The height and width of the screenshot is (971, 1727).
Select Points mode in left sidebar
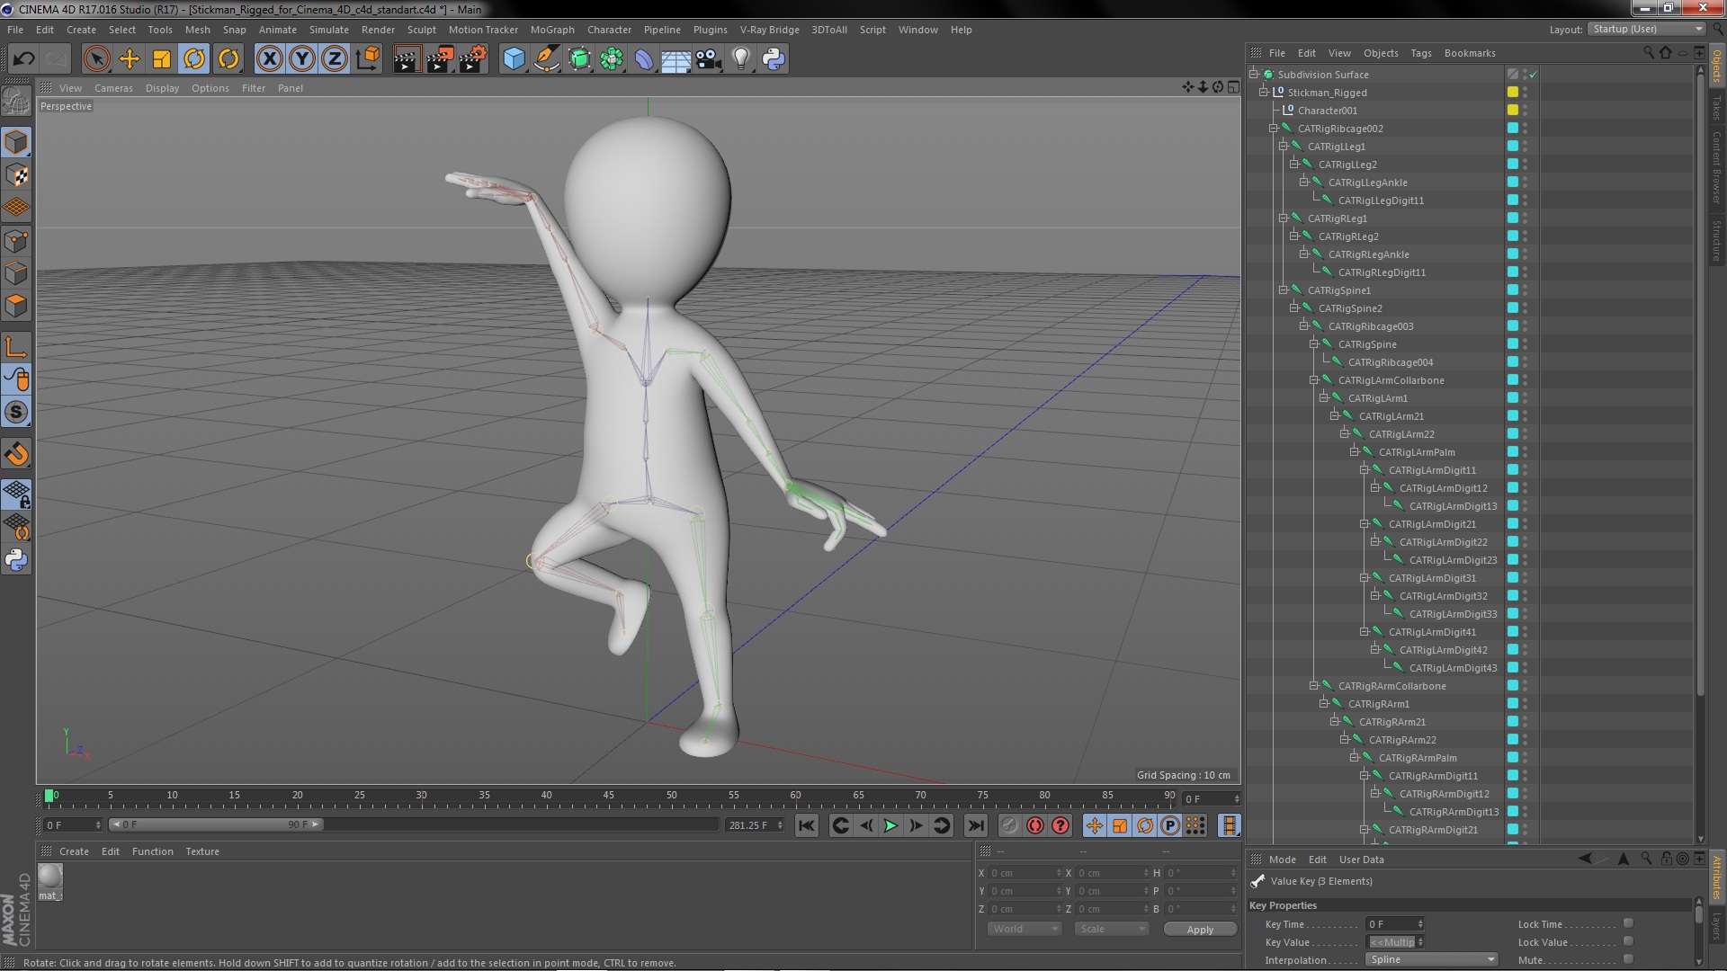(x=16, y=241)
